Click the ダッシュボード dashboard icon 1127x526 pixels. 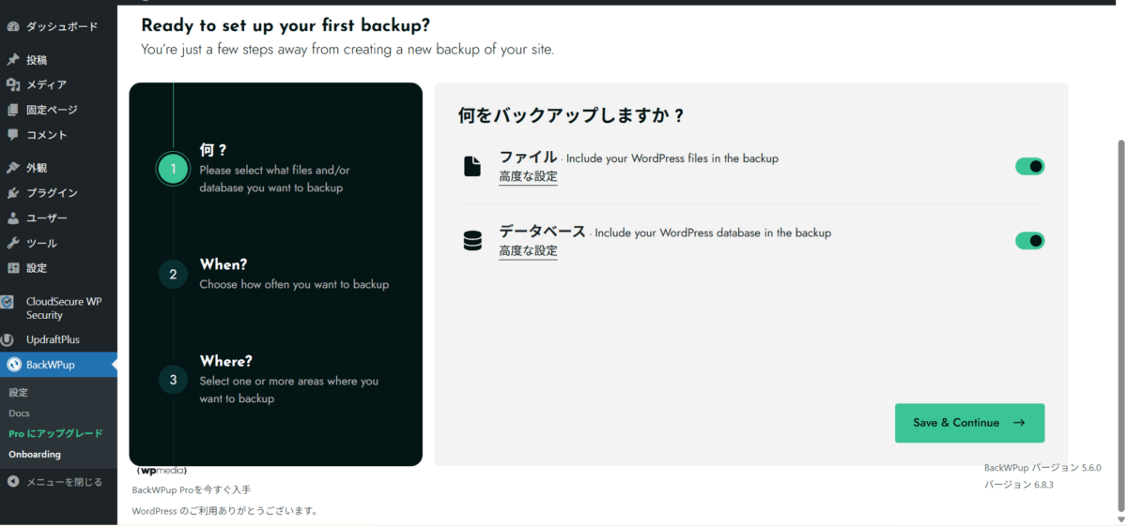coord(12,26)
